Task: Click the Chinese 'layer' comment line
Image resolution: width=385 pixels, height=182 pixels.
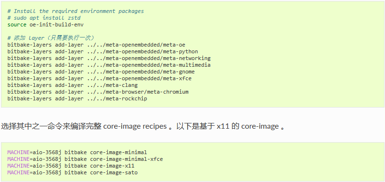Action: coord(51,38)
